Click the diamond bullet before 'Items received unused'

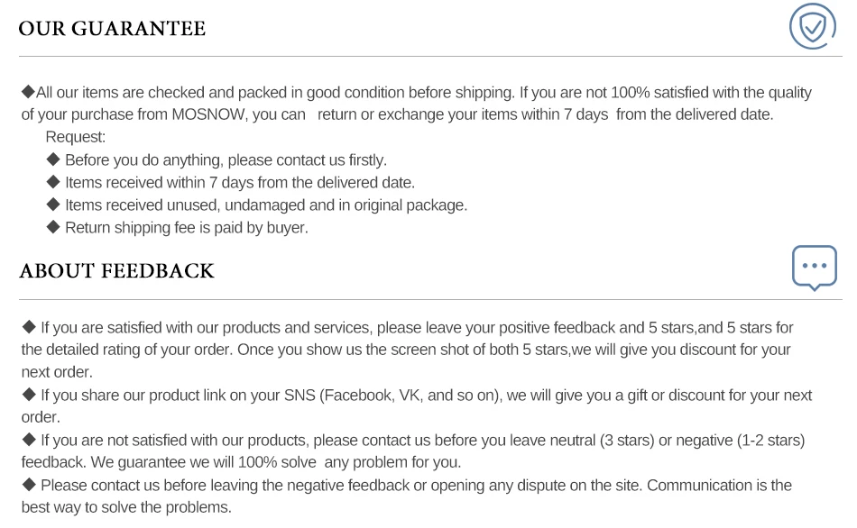(x=53, y=205)
